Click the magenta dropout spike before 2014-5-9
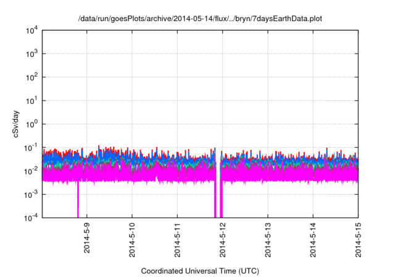 [x=78, y=199]
